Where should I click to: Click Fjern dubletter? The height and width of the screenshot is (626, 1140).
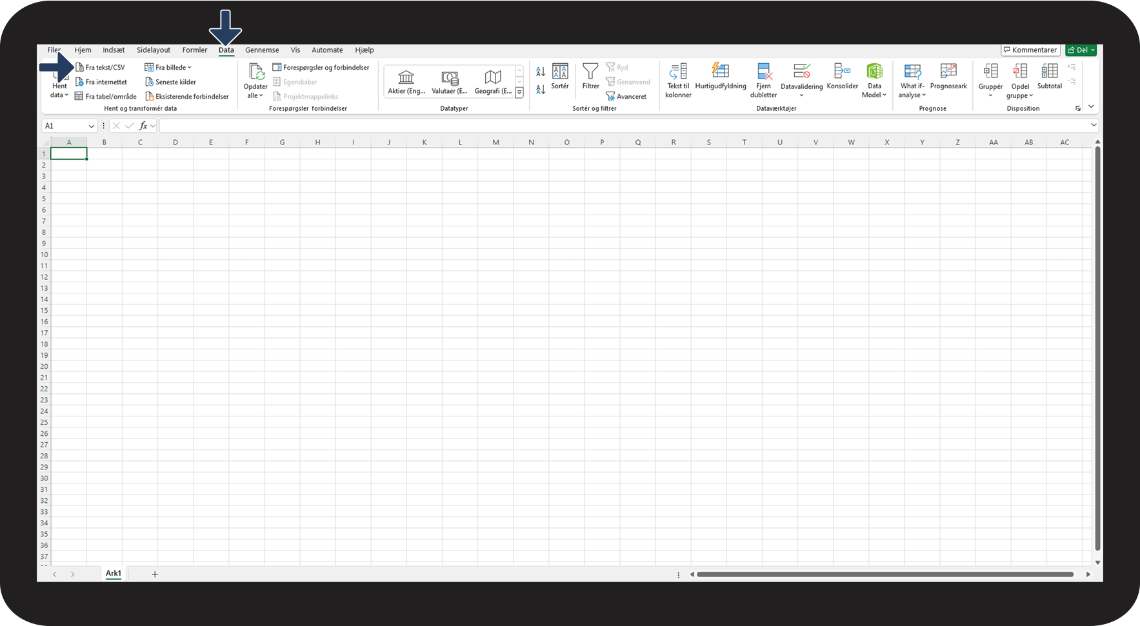[x=763, y=81]
